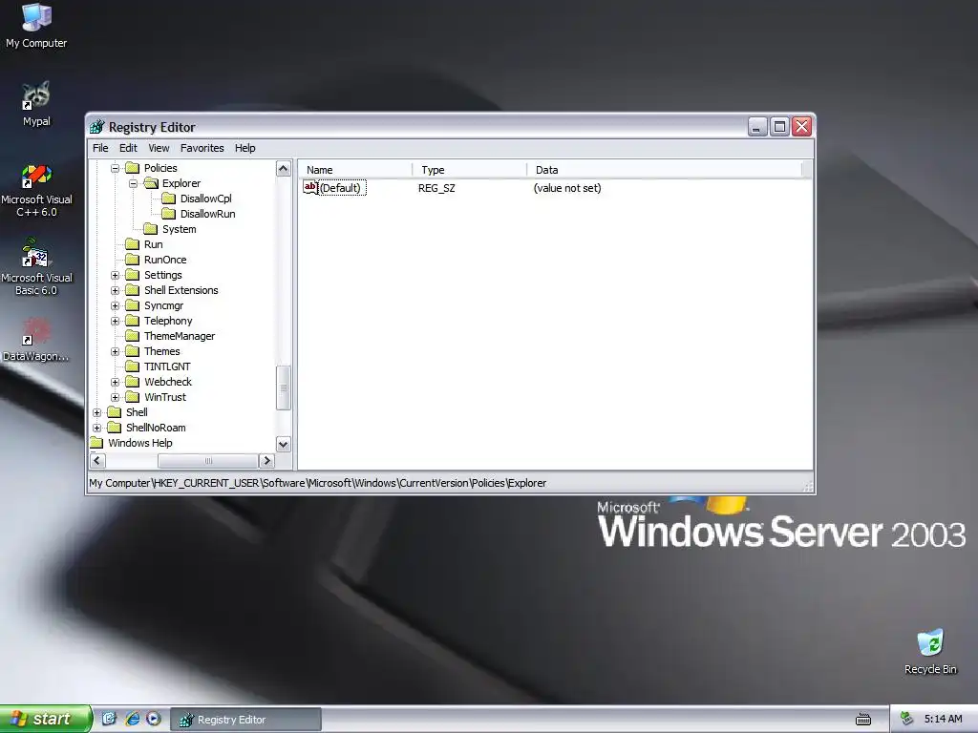
Task: Click the on-screen keyboard tray icon
Action: 863,720
